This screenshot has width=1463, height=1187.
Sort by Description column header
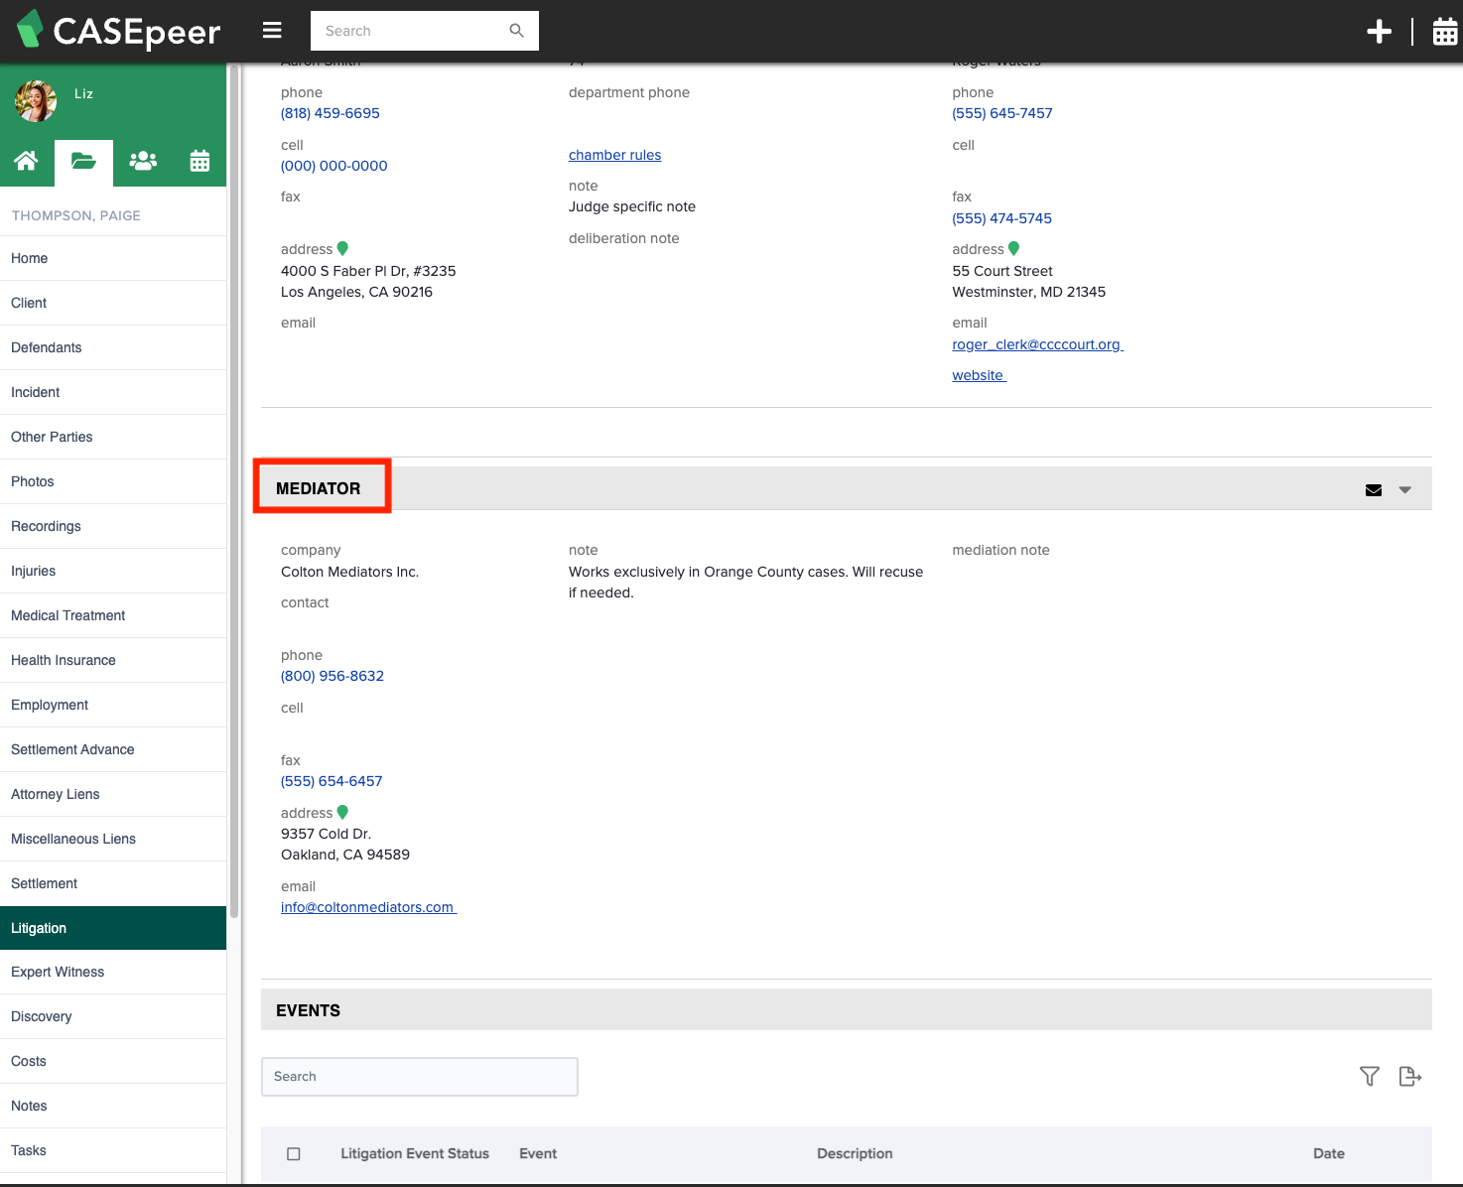click(855, 1153)
